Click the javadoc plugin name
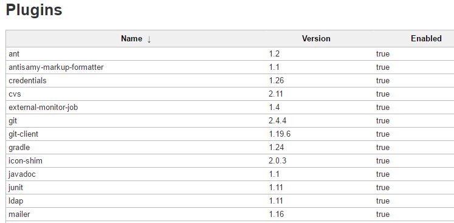The height and width of the screenshot is (223, 454). pyautogui.click(x=22, y=174)
